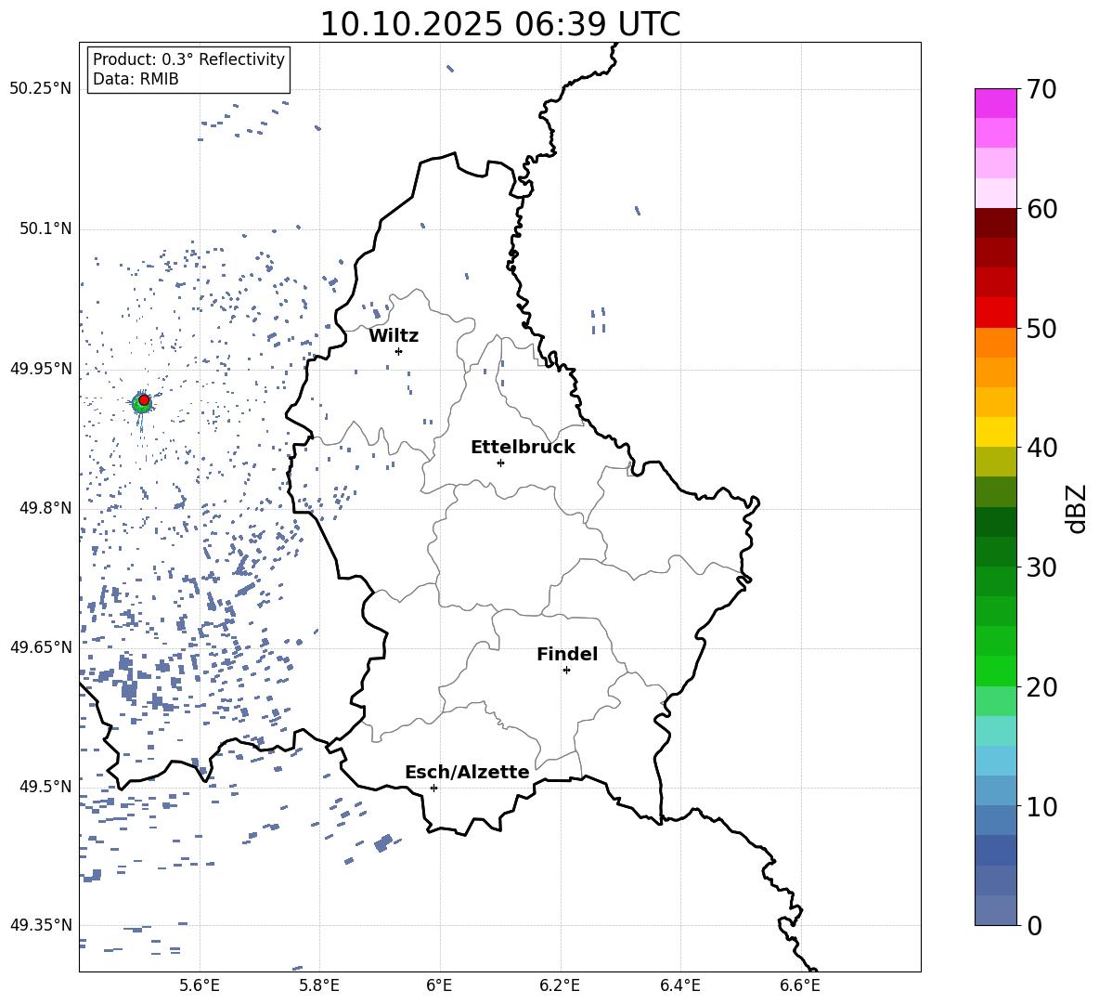Image resolution: width=1099 pixels, height=1004 pixels.
Task: Click the 5.8°E longitude label
Action: pos(319,986)
